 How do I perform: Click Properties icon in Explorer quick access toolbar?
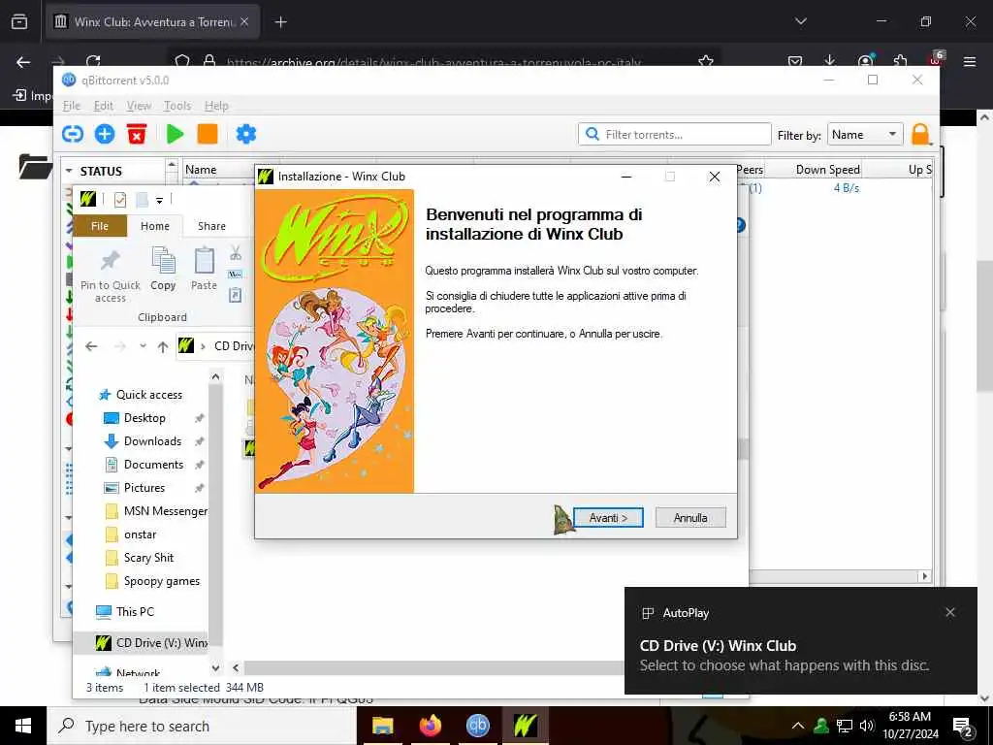click(x=119, y=200)
